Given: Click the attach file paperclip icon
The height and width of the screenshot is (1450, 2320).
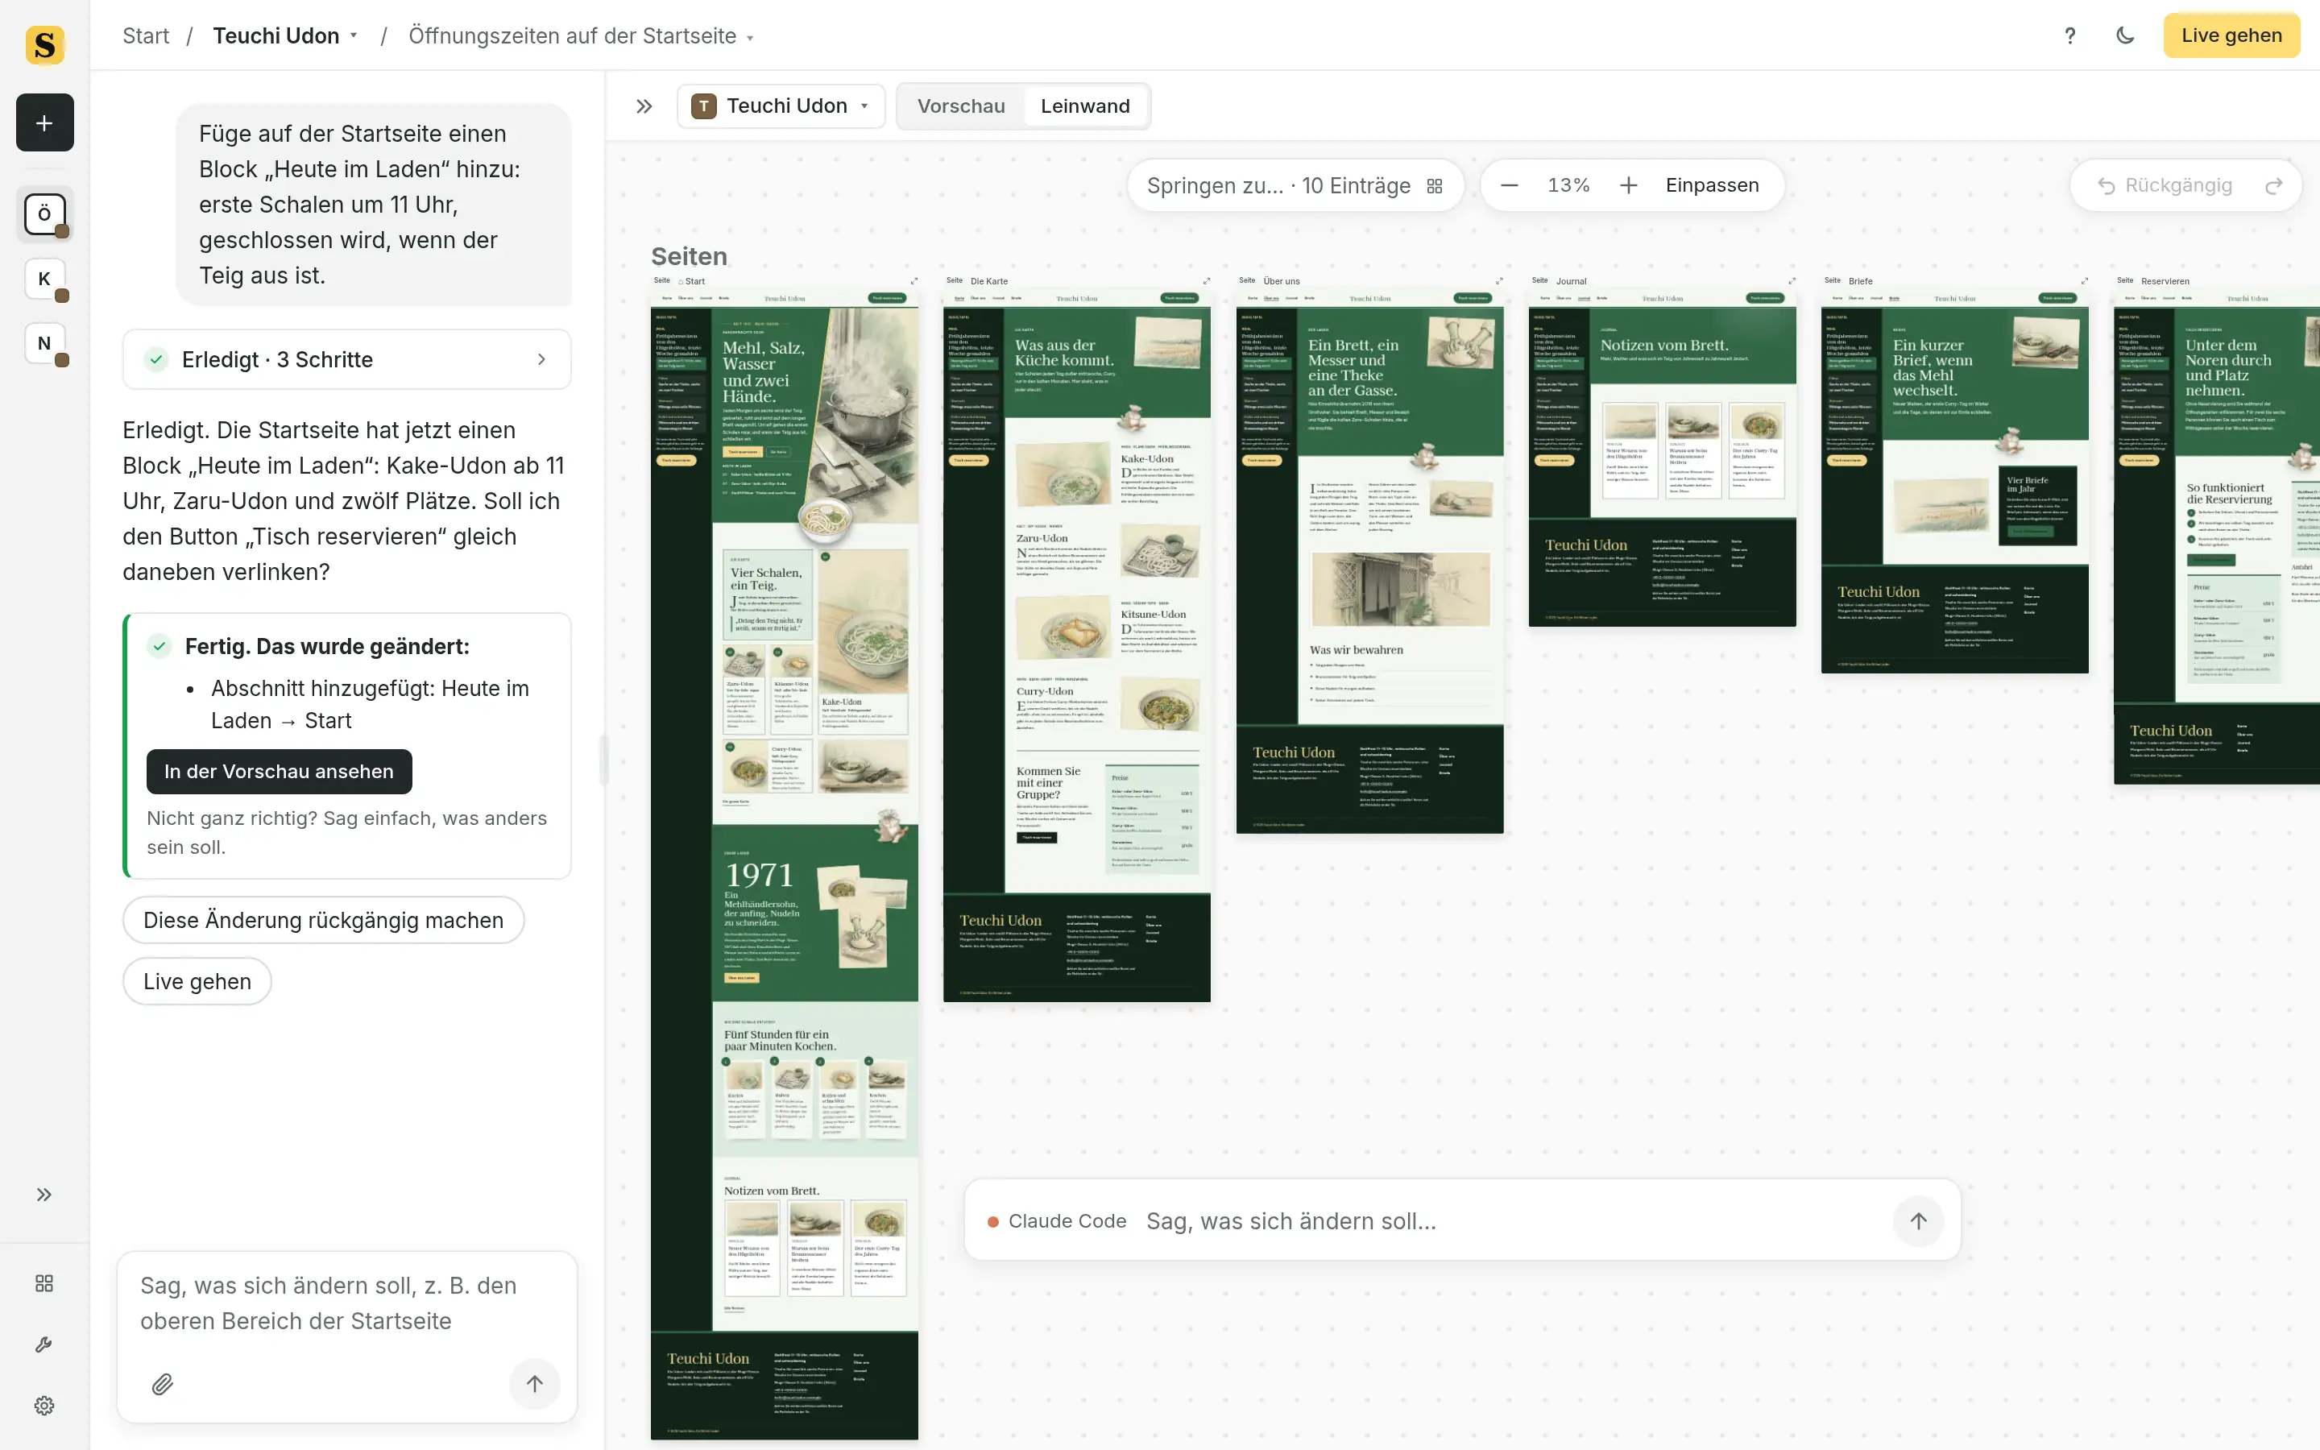Looking at the screenshot, I should [162, 1384].
